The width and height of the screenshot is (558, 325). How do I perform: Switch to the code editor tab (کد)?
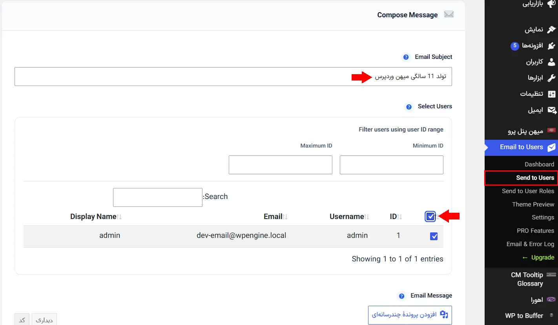(x=22, y=320)
